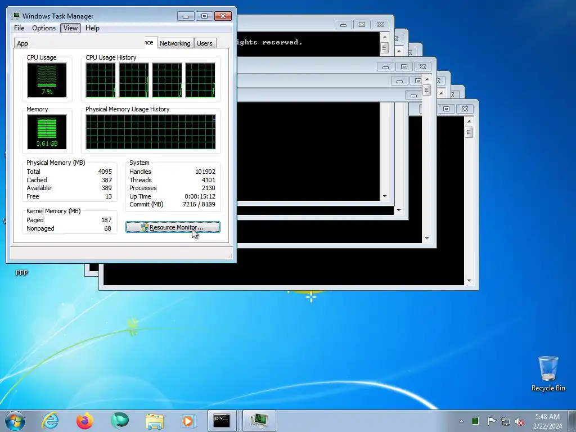Image resolution: width=576 pixels, height=432 pixels.
Task: Switch to the Networking tab
Action: point(175,43)
